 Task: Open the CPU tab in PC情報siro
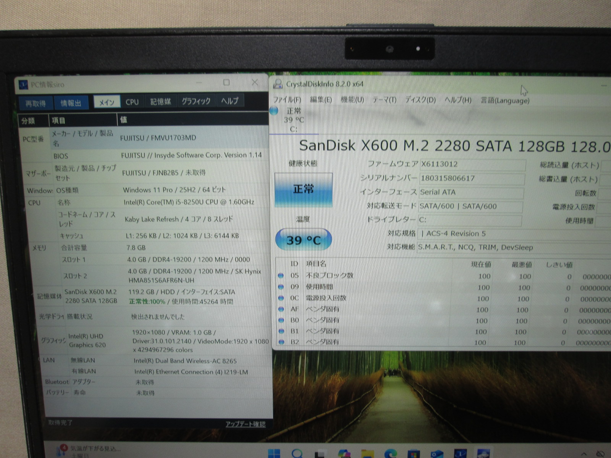pos(132,102)
